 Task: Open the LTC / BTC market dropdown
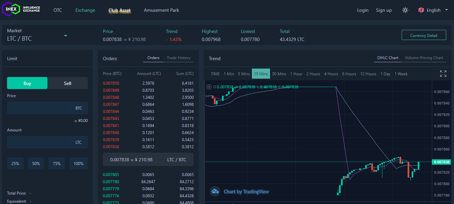(65, 36)
